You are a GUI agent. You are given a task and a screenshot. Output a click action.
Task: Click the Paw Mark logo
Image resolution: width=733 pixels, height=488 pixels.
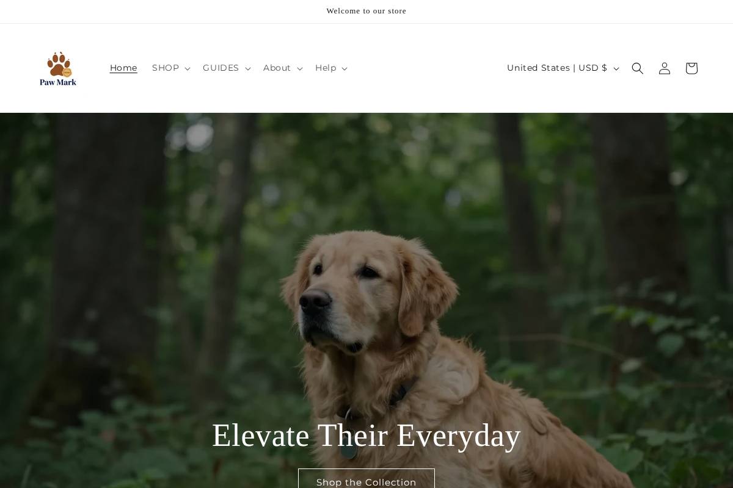tap(58, 68)
